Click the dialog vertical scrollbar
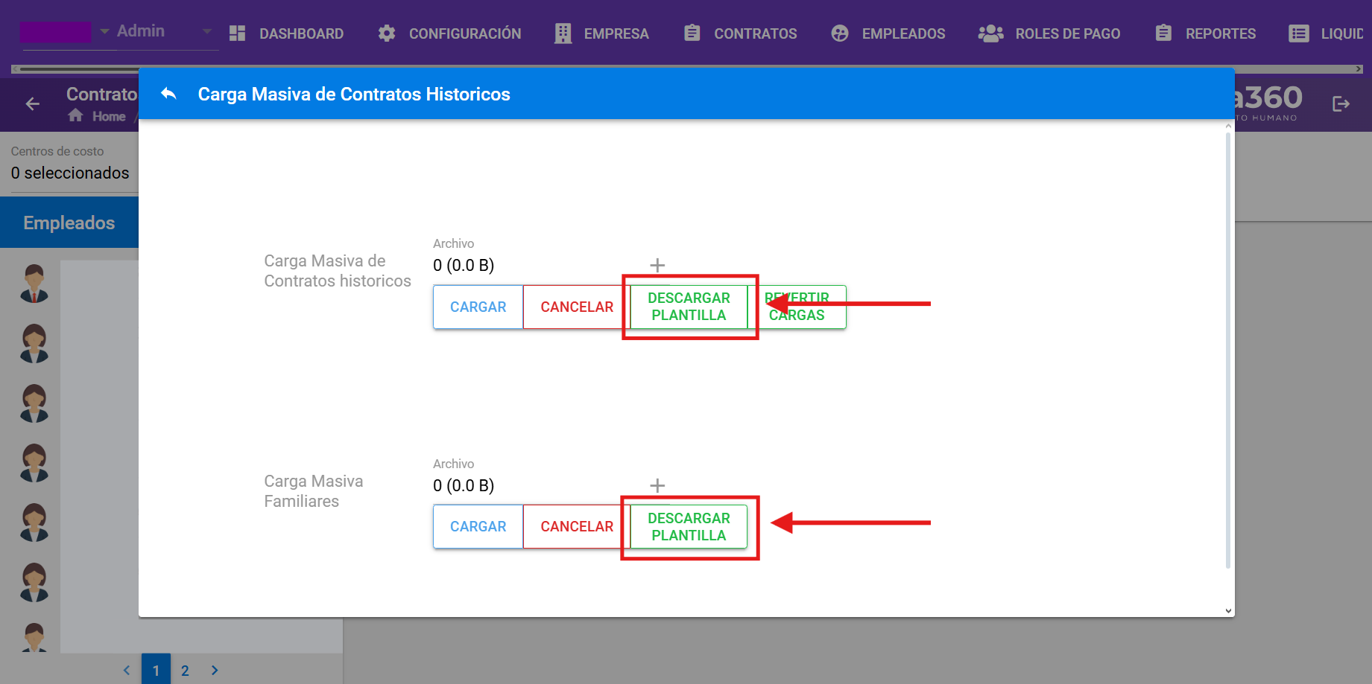The width and height of the screenshot is (1372, 684). (1228, 350)
